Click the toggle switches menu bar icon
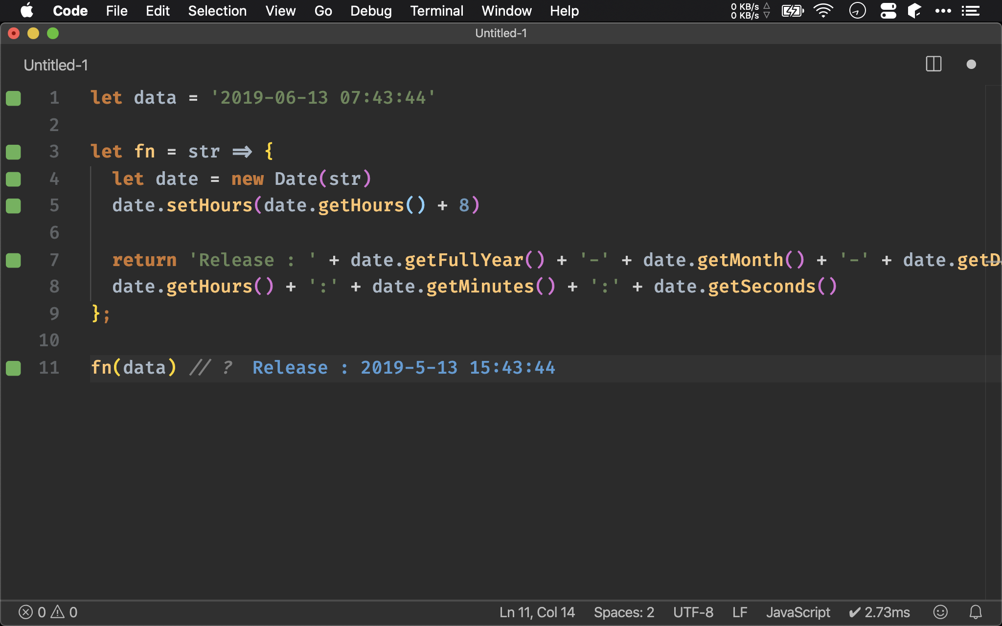This screenshot has width=1002, height=626. pyautogui.click(x=888, y=11)
